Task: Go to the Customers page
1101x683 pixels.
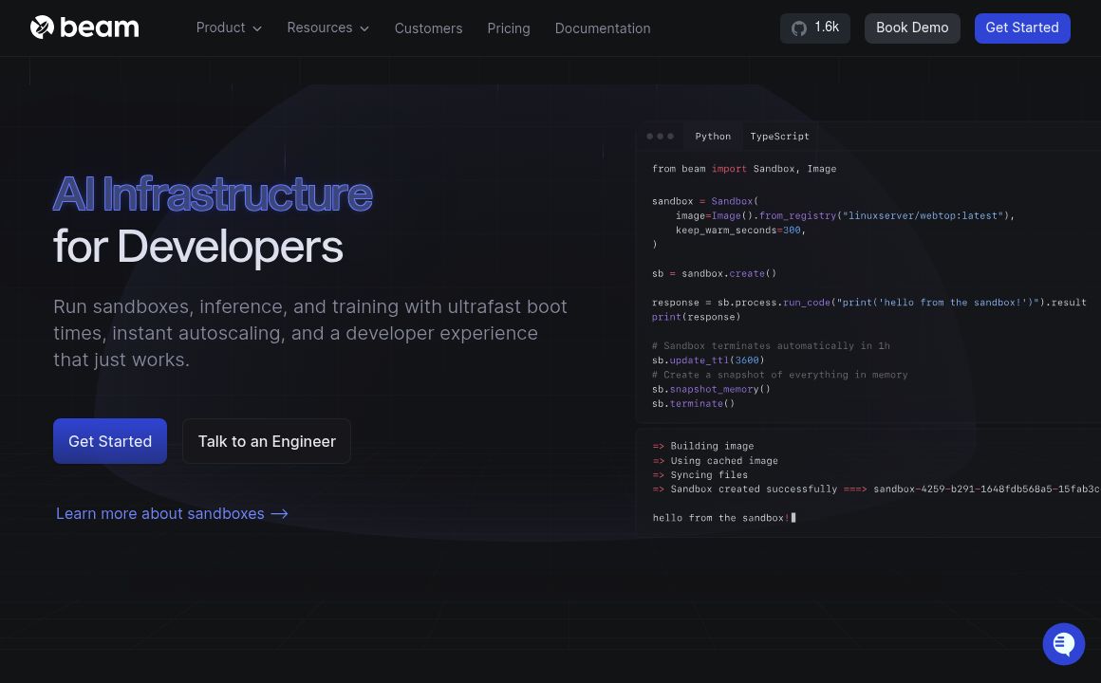Action: 428,28
